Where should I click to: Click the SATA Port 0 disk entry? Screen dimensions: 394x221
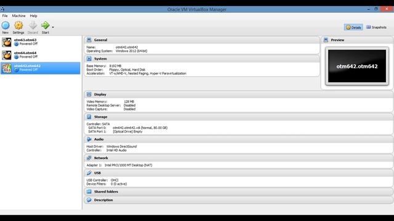tap(140, 128)
